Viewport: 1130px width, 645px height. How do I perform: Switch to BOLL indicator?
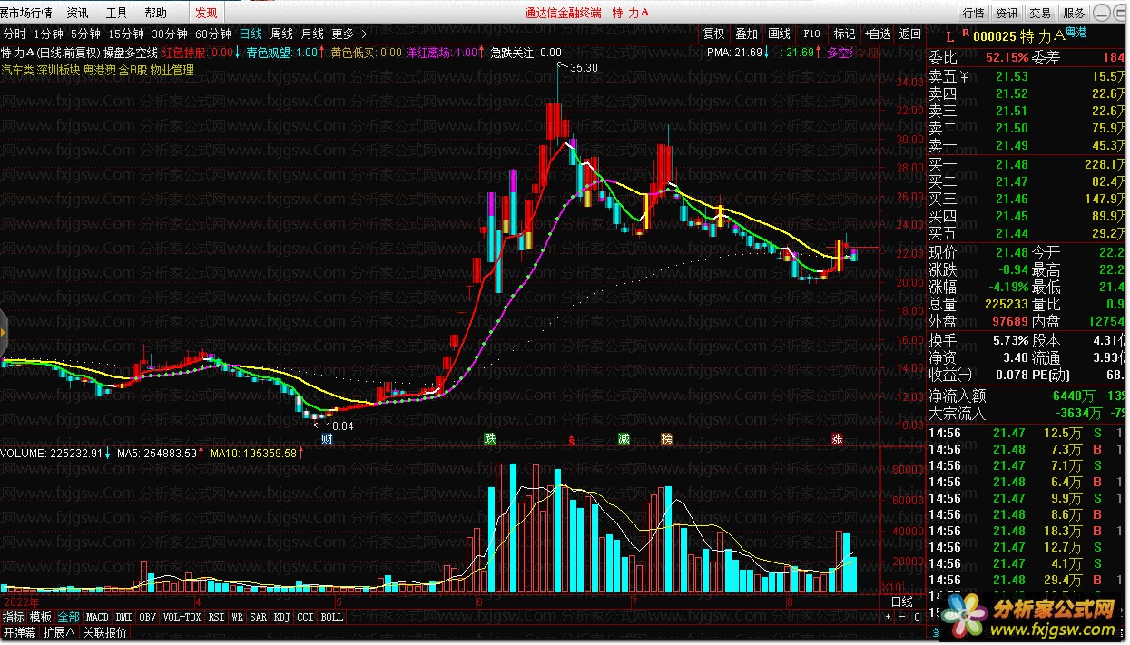[x=332, y=617]
